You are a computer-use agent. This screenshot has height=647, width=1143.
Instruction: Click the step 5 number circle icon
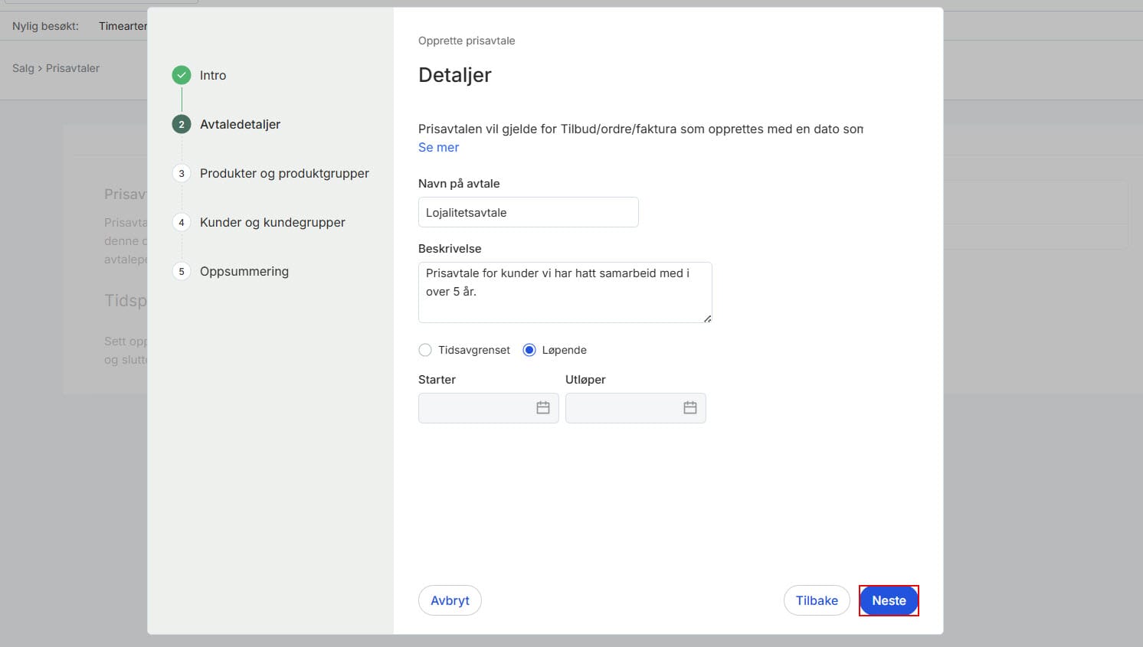coord(182,271)
